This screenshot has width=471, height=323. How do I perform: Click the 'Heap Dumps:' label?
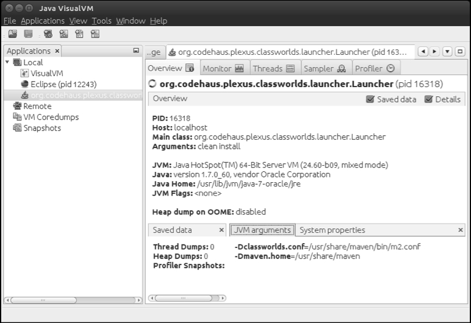pyautogui.click(x=178, y=257)
